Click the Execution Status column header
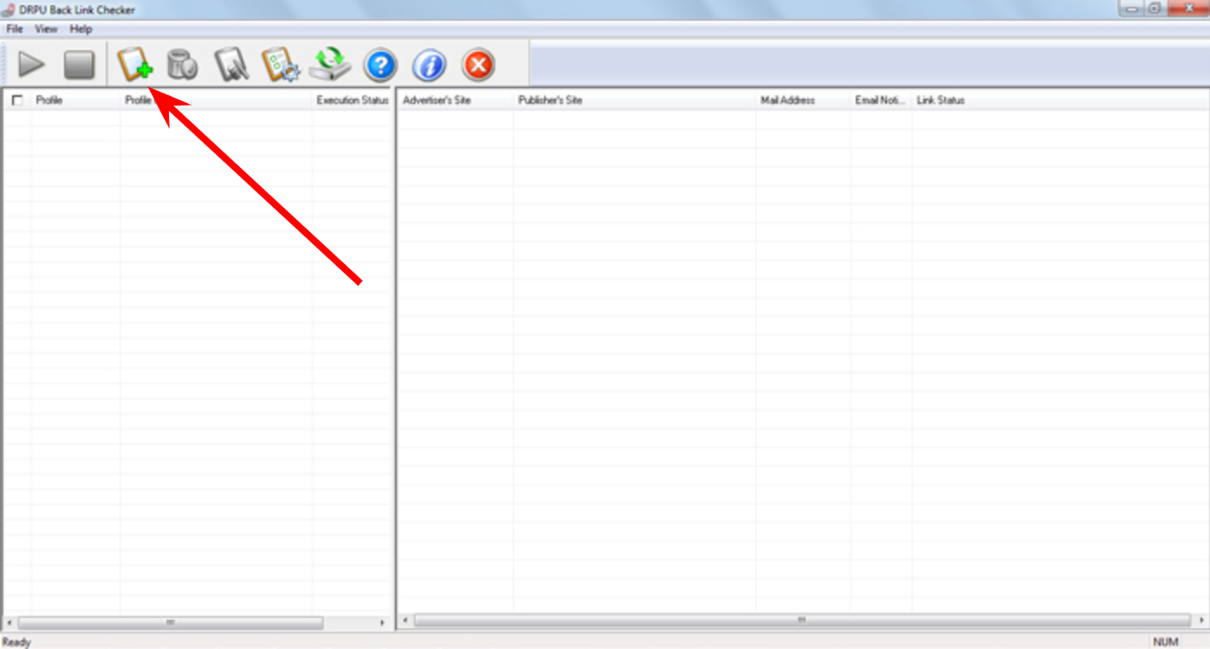Image resolution: width=1210 pixels, height=649 pixels. click(352, 100)
